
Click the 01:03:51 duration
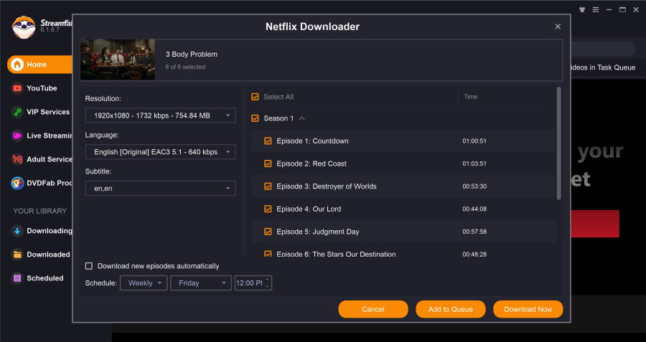pyautogui.click(x=474, y=163)
